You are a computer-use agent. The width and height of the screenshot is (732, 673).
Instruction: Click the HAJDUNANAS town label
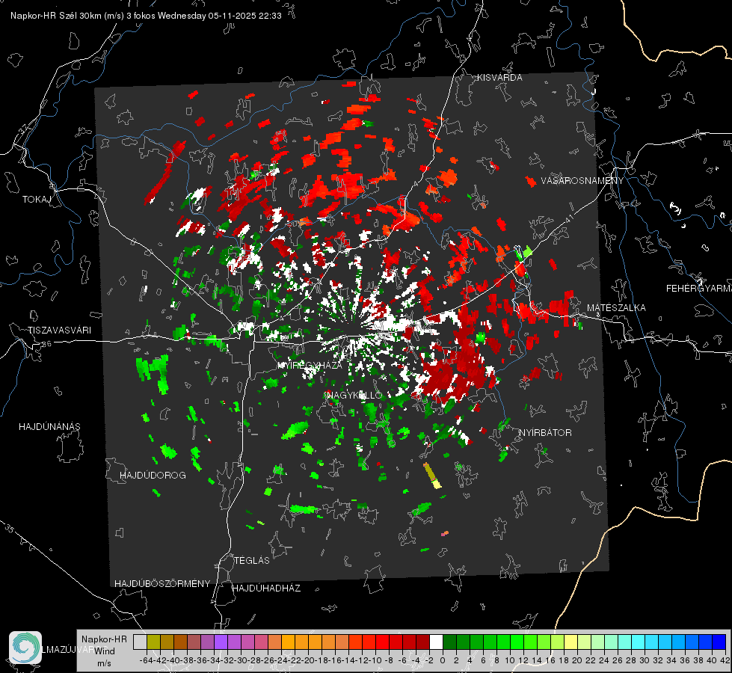(49, 427)
